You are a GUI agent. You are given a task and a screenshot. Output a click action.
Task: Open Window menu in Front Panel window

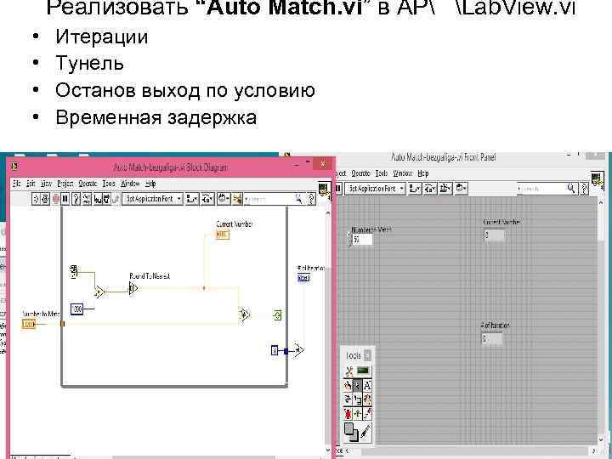pos(402,173)
